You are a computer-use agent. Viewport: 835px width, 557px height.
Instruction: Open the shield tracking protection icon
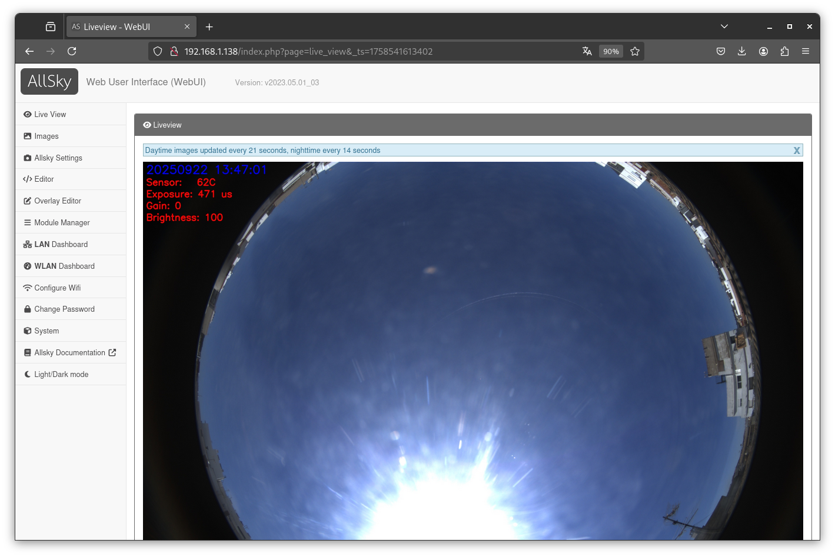click(158, 51)
